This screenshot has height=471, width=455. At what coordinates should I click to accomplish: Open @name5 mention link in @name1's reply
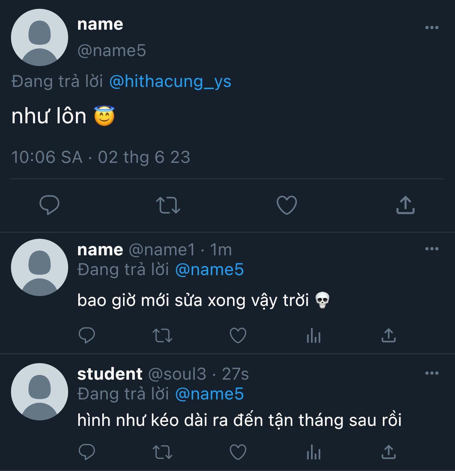click(x=210, y=270)
